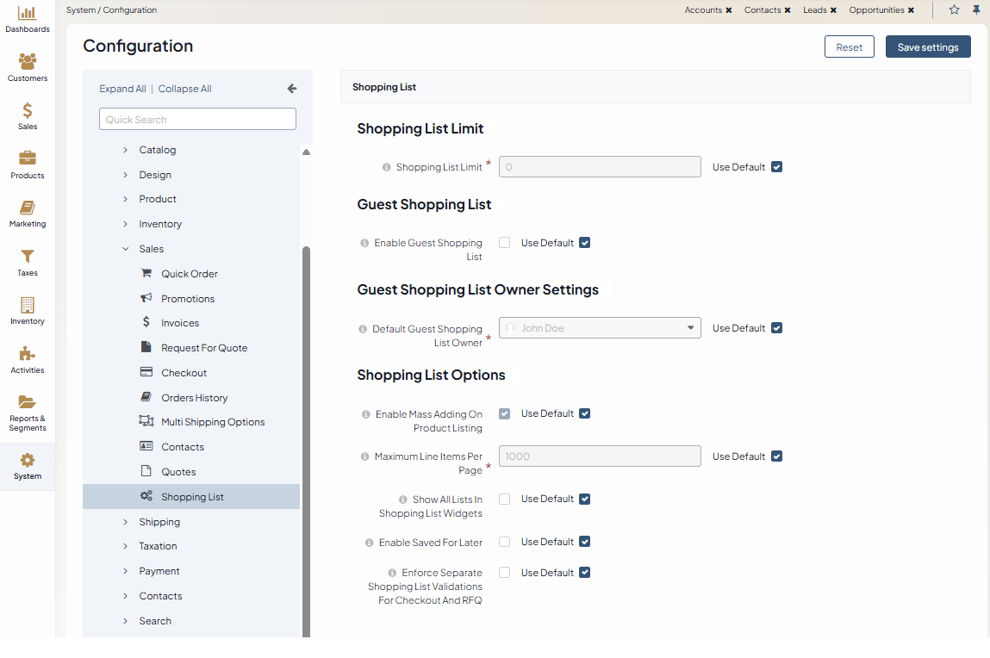990x658 pixels.
Task: Click the Marketing book icon
Action: tap(28, 208)
